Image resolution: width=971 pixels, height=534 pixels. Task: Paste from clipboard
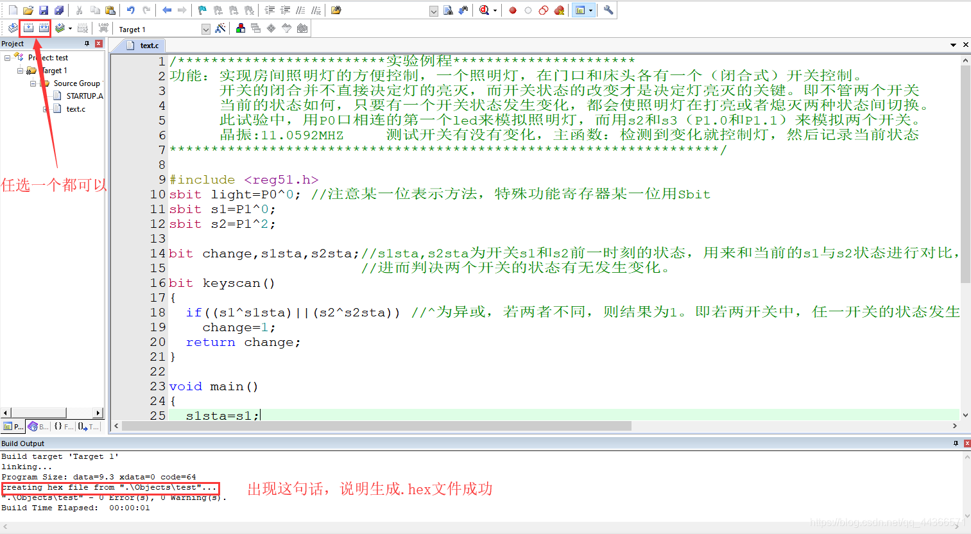(110, 10)
